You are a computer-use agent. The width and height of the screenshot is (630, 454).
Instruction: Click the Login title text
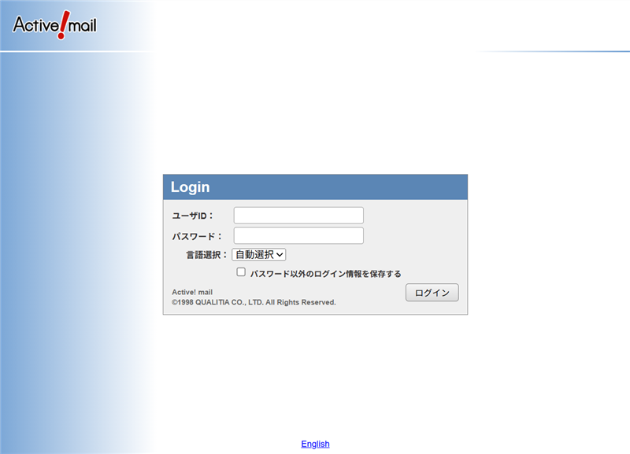190,187
